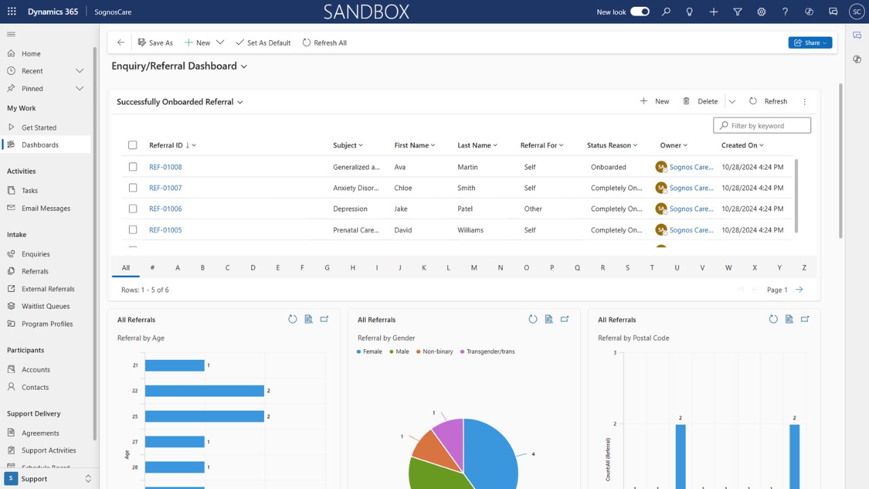Open the SC user account avatar
Viewport: 869px width, 489px height.
click(857, 12)
